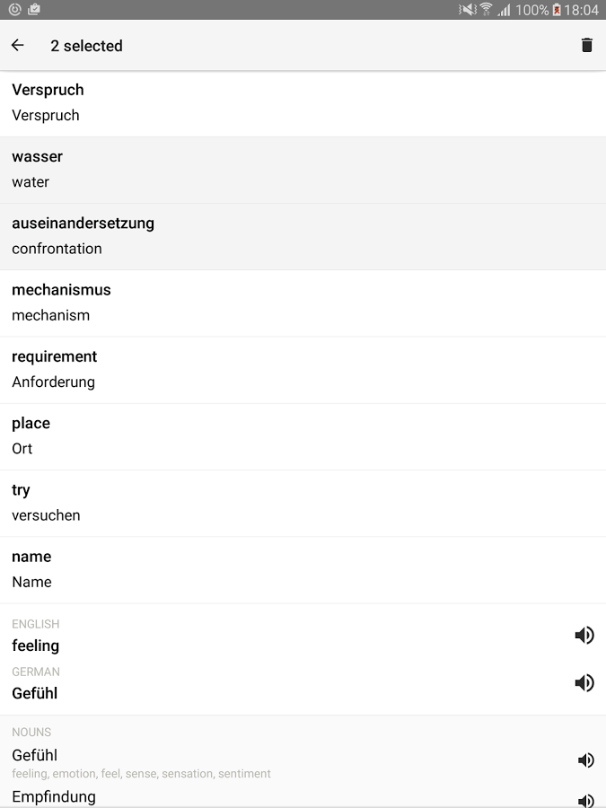This screenshot has height=808, width=606.
Task: Delete the selected entries with the trash icon
Action: click(x=587, y=45)
